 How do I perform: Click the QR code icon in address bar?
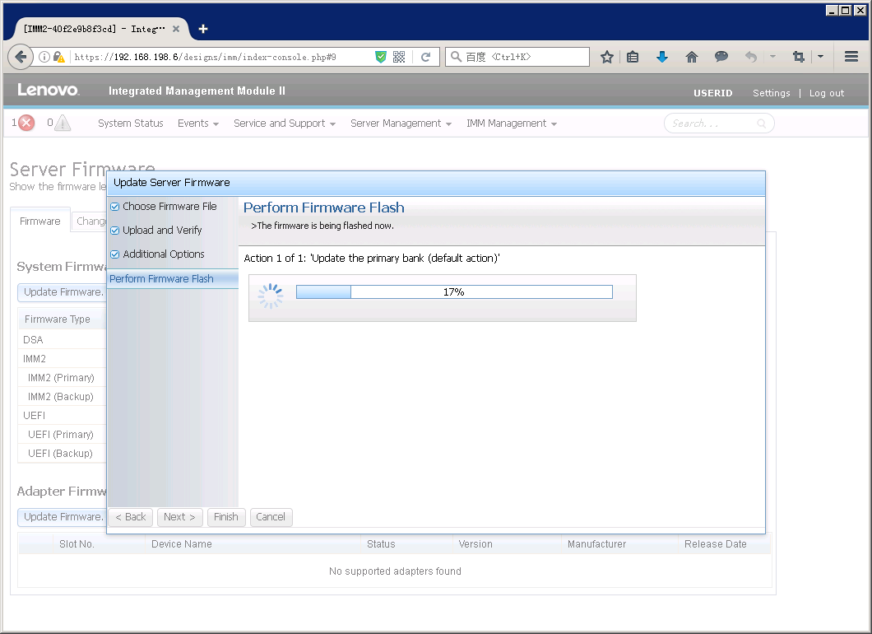click(399, 57)
